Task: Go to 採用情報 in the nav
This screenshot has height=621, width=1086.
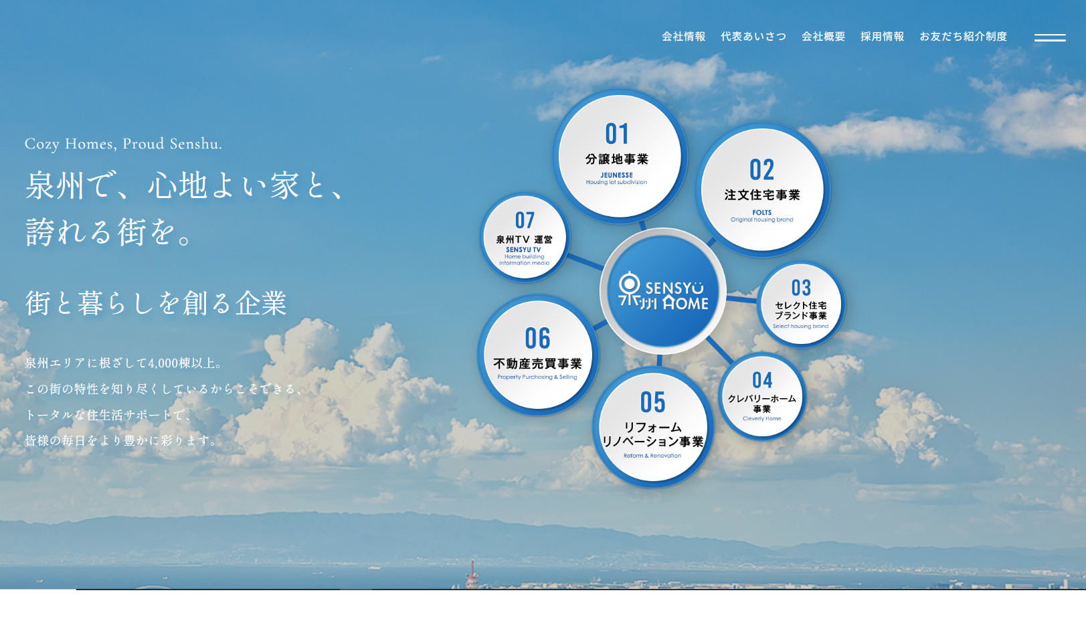Action: tap(882, 36)
